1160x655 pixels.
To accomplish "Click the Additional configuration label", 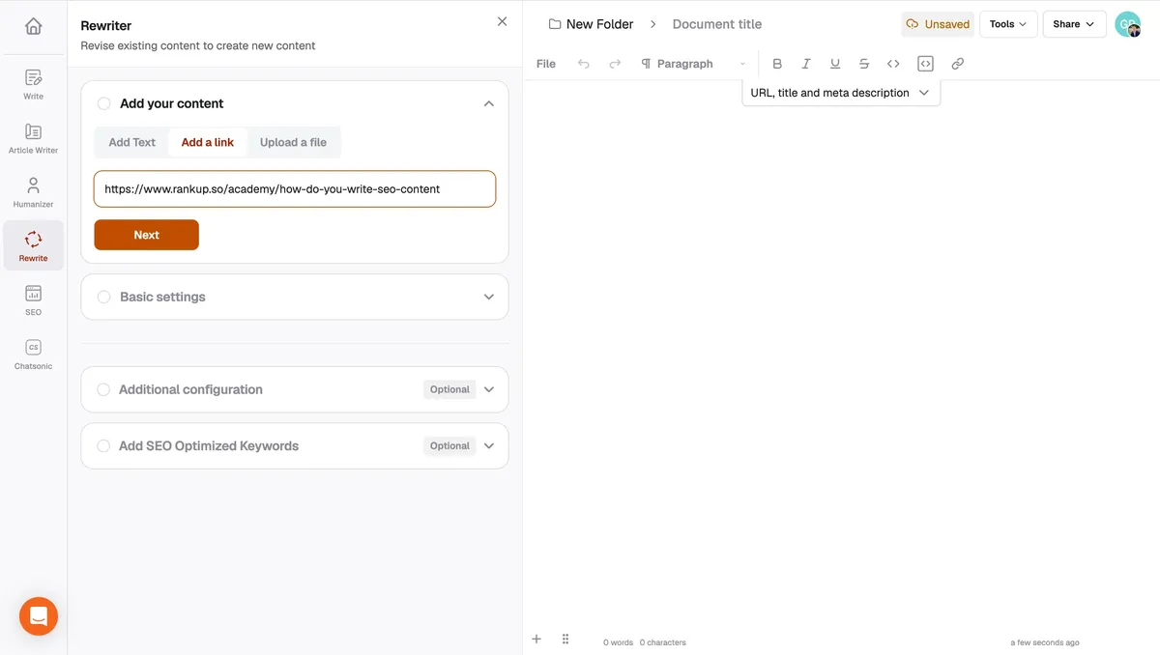I will coord(190,389).
